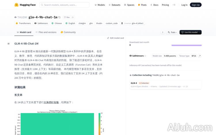Expand the Use this model dropdown

click(190, 32)
